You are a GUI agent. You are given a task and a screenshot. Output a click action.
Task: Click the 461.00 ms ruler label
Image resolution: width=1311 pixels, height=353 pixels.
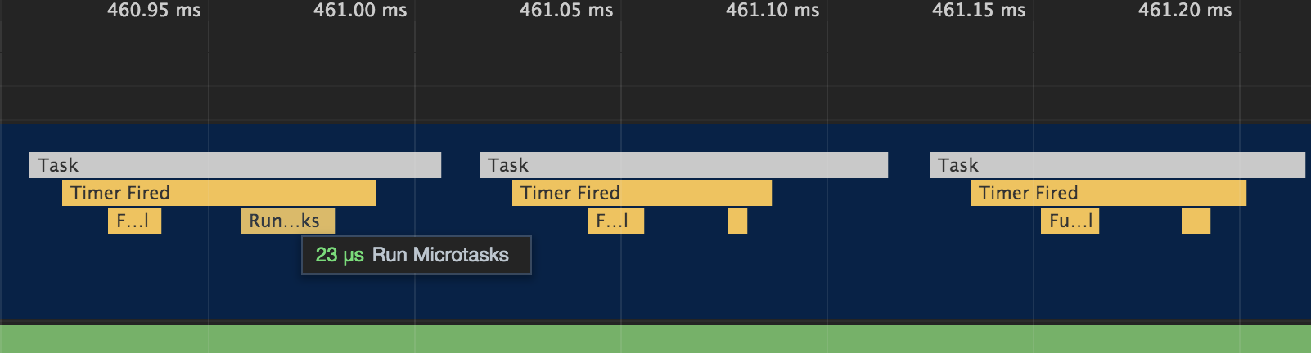click(360, 11)
